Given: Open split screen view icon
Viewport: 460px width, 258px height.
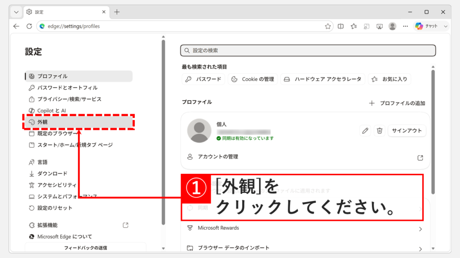Looking at the screenshot, I should click(341, 26).
